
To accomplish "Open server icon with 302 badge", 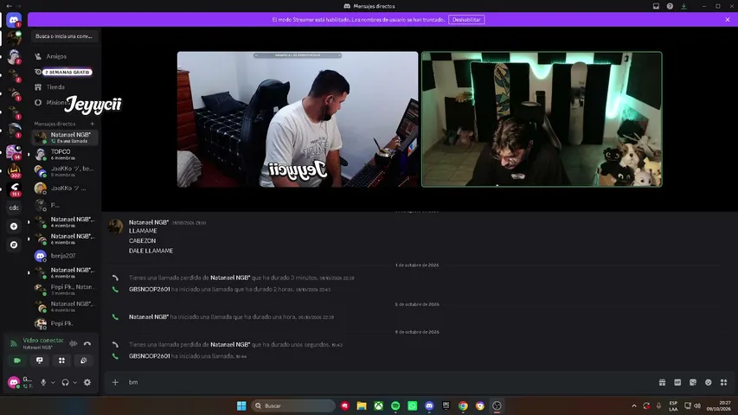I will pos(15,170).
